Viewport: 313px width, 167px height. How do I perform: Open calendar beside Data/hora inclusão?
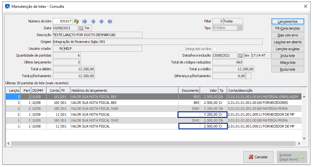pyautogui.click(x=240, y=56)
